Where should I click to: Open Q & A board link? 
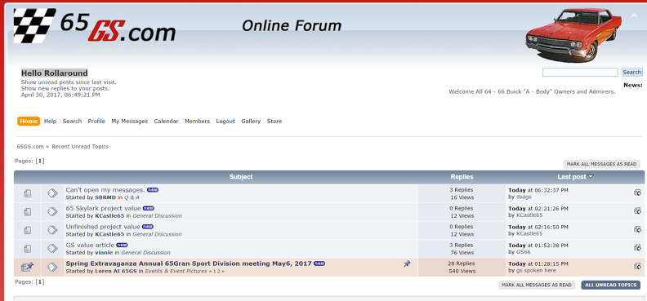[132, 197]
